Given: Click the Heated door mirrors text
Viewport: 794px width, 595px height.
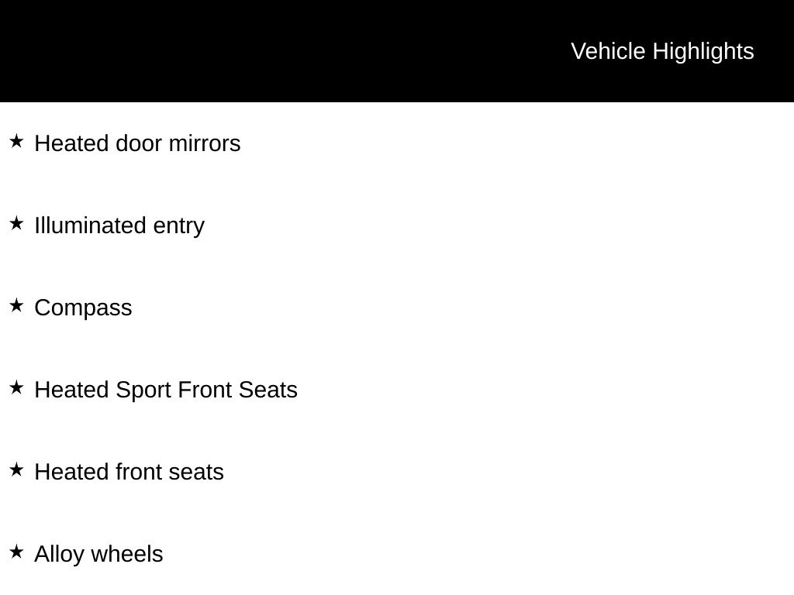Looking at the screenshot, I should click(137, 143).
